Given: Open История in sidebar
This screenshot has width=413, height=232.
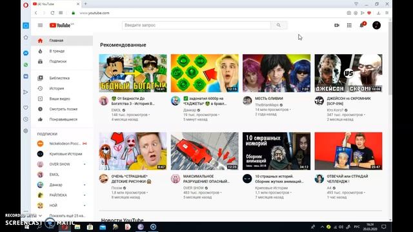Looking at the screenshot, I should [x=62, y=88].
